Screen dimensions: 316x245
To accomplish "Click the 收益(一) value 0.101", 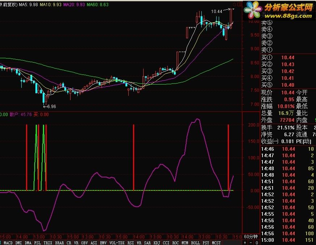I will (287, 141).
